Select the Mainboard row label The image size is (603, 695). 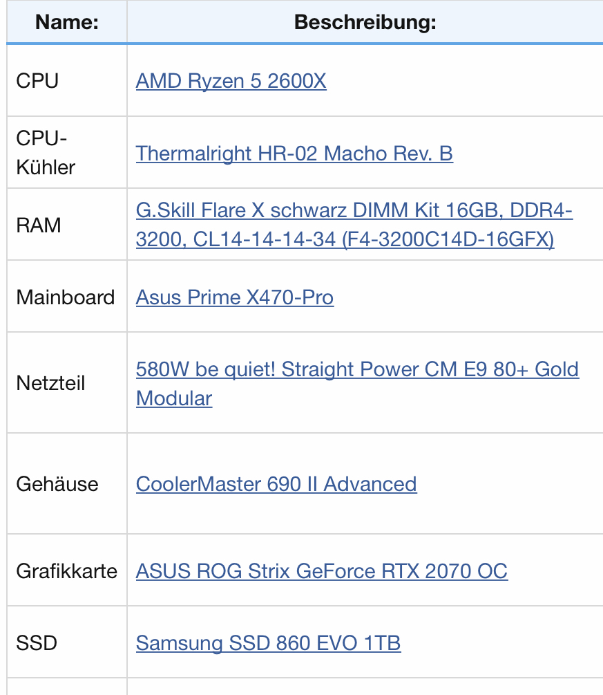point(67,297)
